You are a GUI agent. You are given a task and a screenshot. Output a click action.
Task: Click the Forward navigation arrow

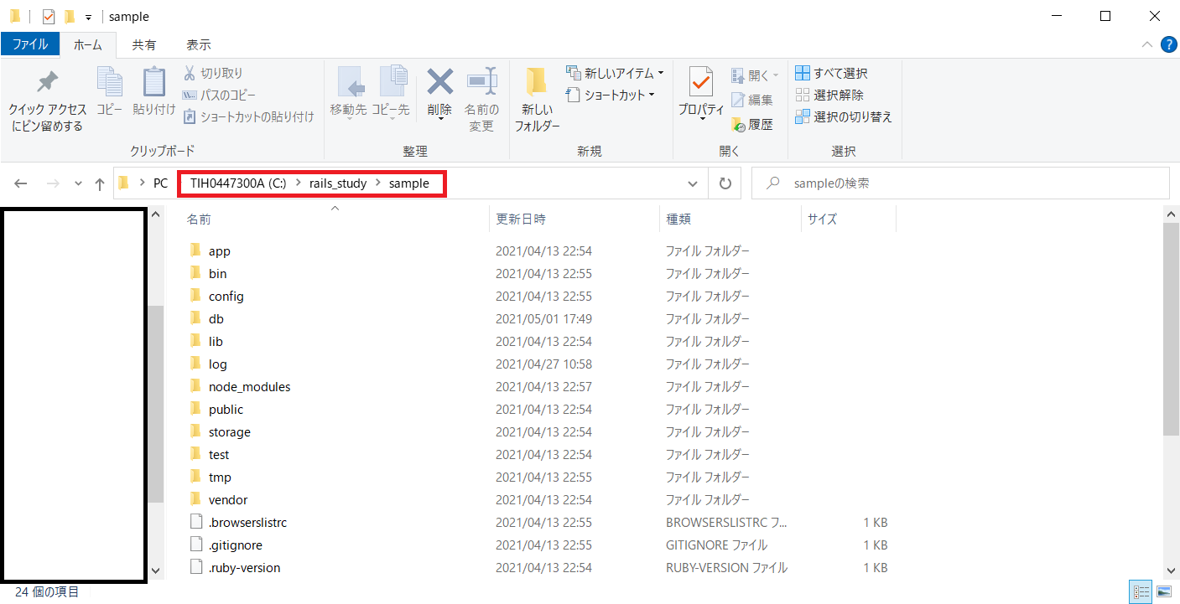pyautogui.click(x=52, y=183)
